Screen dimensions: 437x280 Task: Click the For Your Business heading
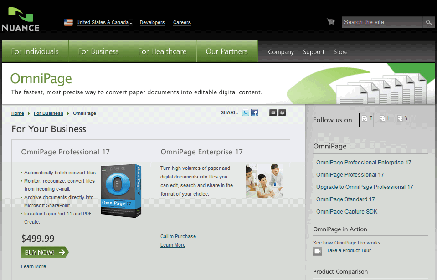pyautogui.click(x=49, y=129)
